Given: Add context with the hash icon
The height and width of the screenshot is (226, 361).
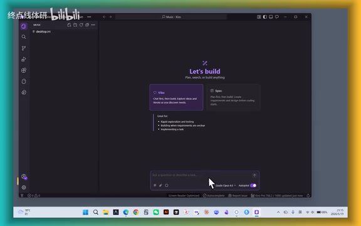Looking at the screenshot, I should [x=155, y=185].
